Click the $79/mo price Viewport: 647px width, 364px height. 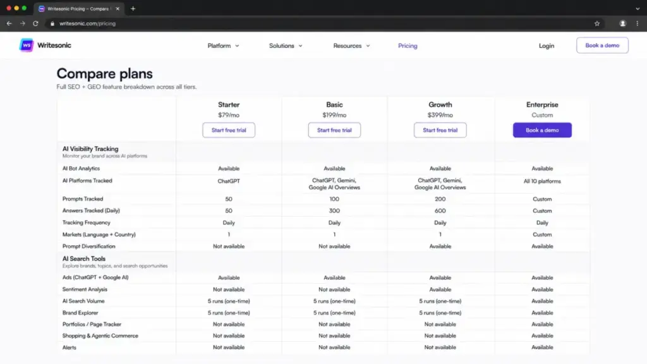tap(229, 115)
